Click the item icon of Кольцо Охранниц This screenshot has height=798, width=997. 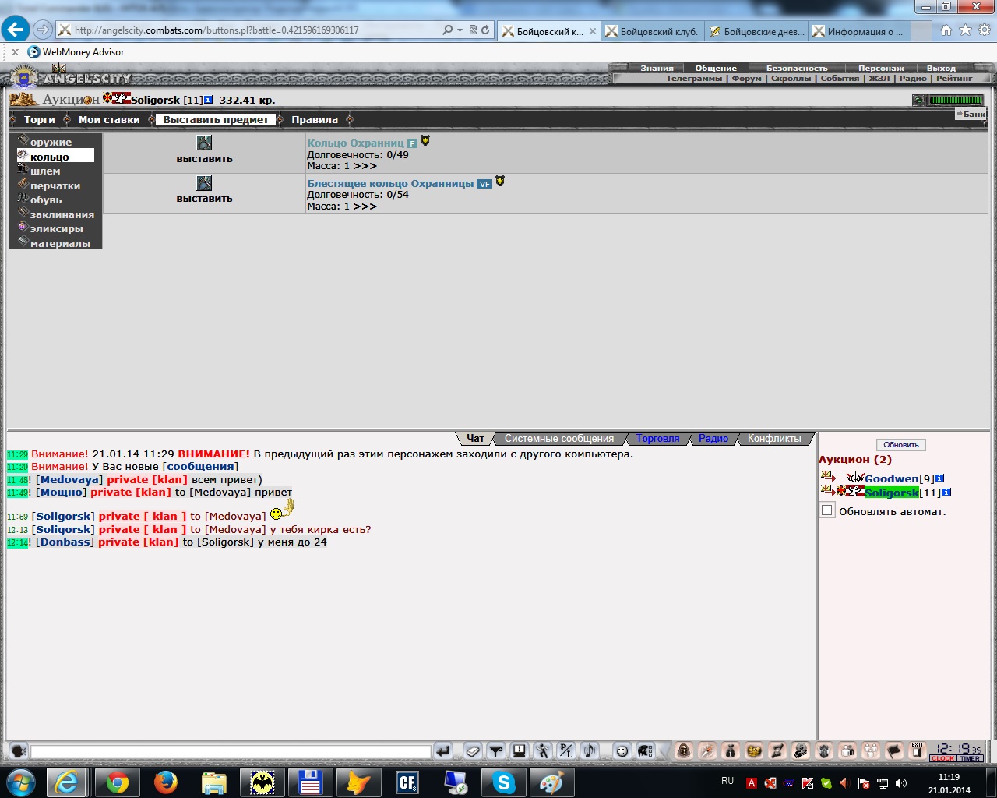204,143
